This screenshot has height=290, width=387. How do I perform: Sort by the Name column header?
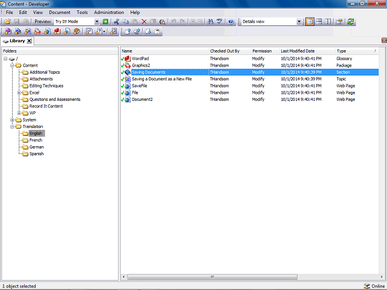click(164, 51)
